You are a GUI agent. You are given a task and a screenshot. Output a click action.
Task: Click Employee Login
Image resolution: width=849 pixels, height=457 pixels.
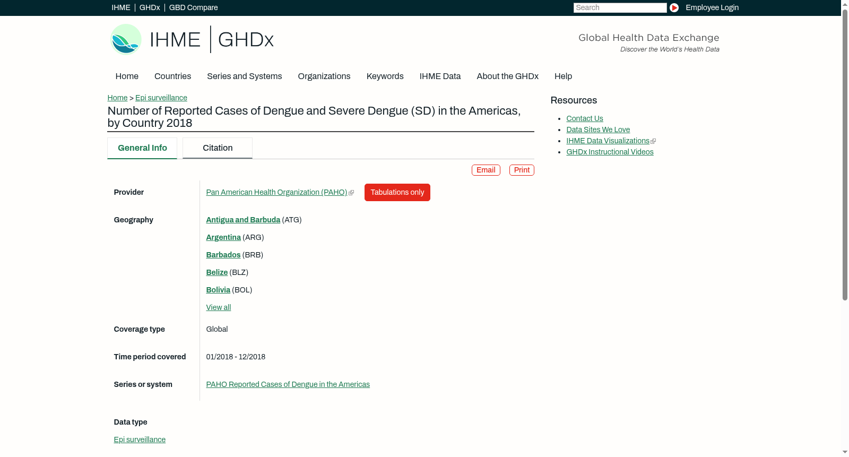tap(712, 7)
